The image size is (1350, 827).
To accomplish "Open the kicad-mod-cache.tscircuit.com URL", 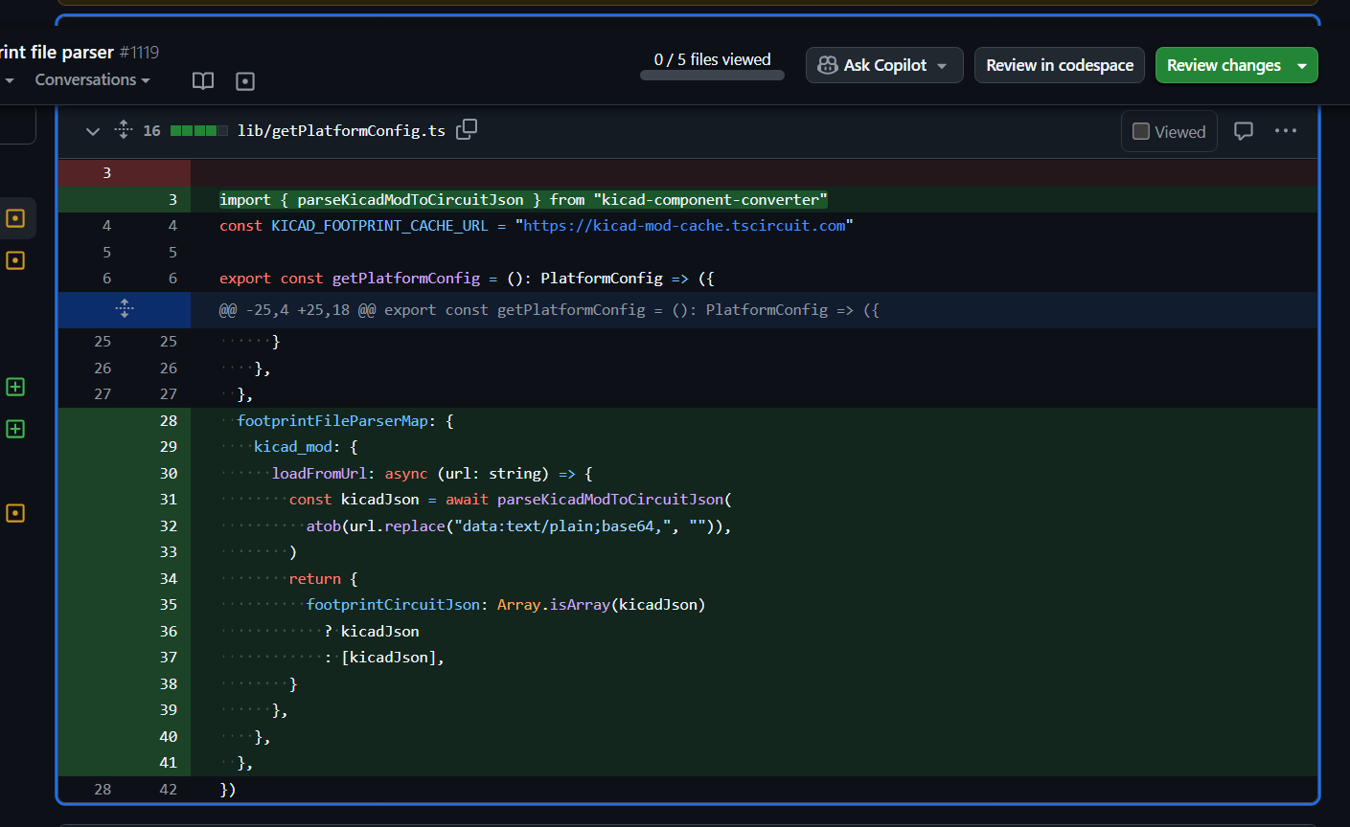I will pos(684,226).
